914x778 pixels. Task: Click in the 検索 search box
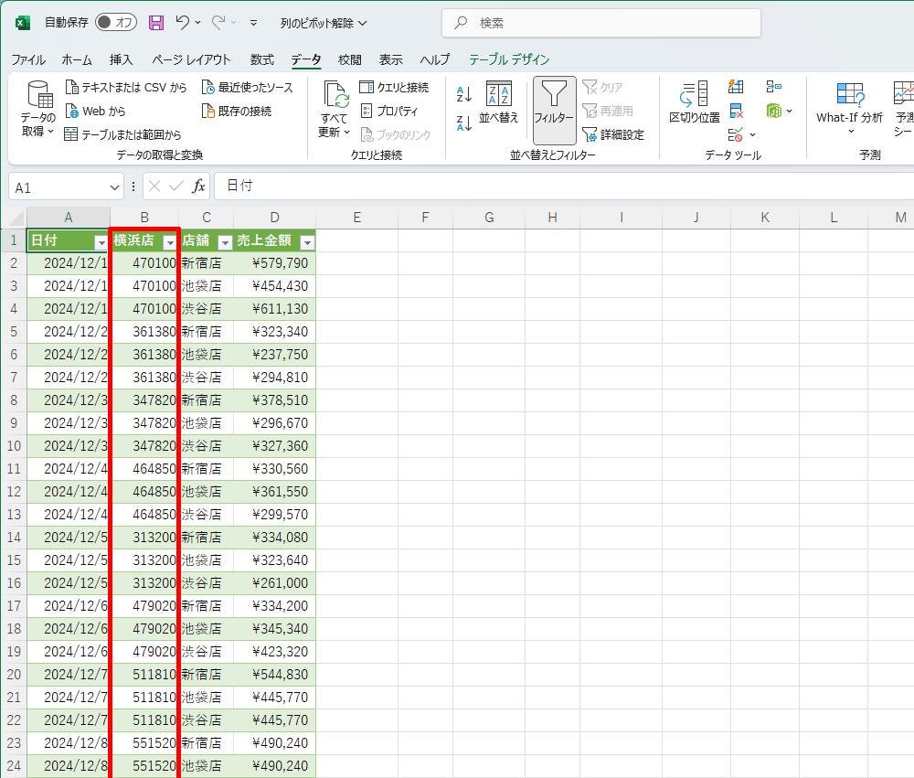click(600, 23)
